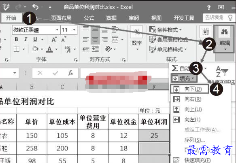236x163 pixels.
Task: Open the font size 11 dropdown
Action: 74,30
